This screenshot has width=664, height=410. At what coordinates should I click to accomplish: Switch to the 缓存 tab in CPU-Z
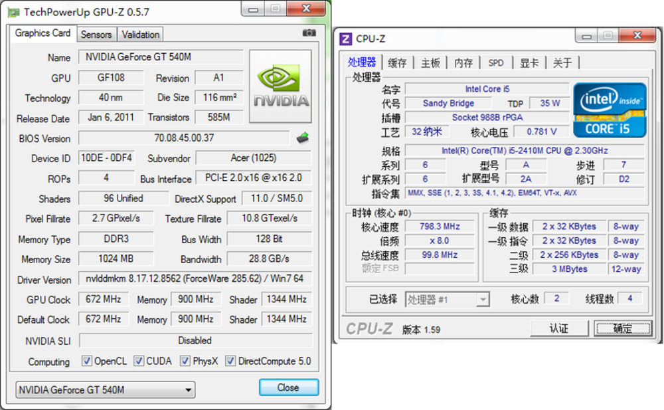tap(397, 63)
